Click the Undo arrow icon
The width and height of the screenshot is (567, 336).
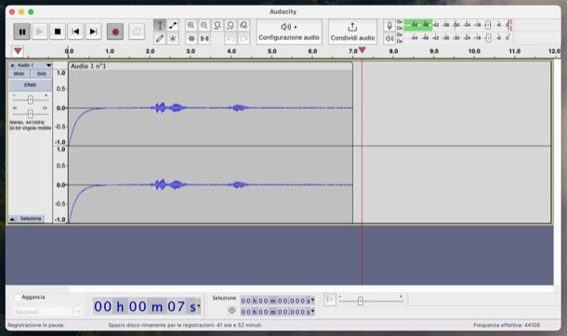click(x=231, y=38)
